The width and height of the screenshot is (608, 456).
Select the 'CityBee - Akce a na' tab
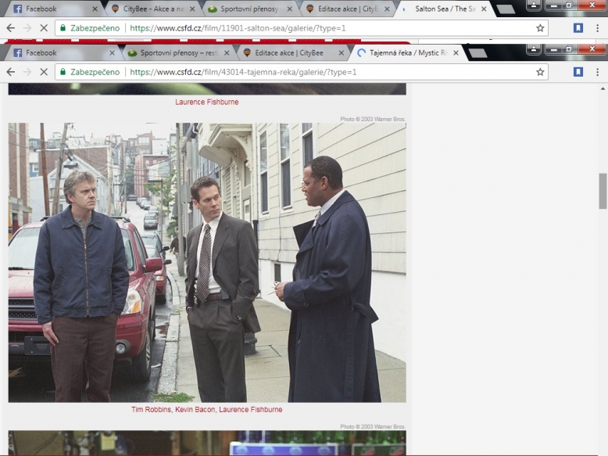coord(148,9)
